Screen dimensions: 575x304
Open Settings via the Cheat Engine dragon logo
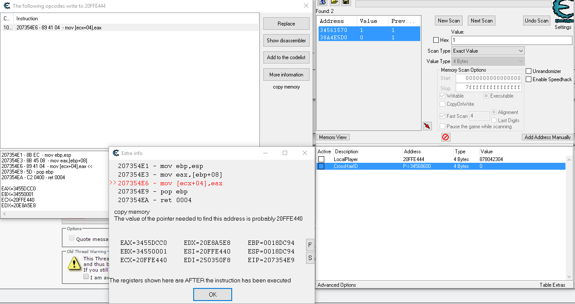562,11
